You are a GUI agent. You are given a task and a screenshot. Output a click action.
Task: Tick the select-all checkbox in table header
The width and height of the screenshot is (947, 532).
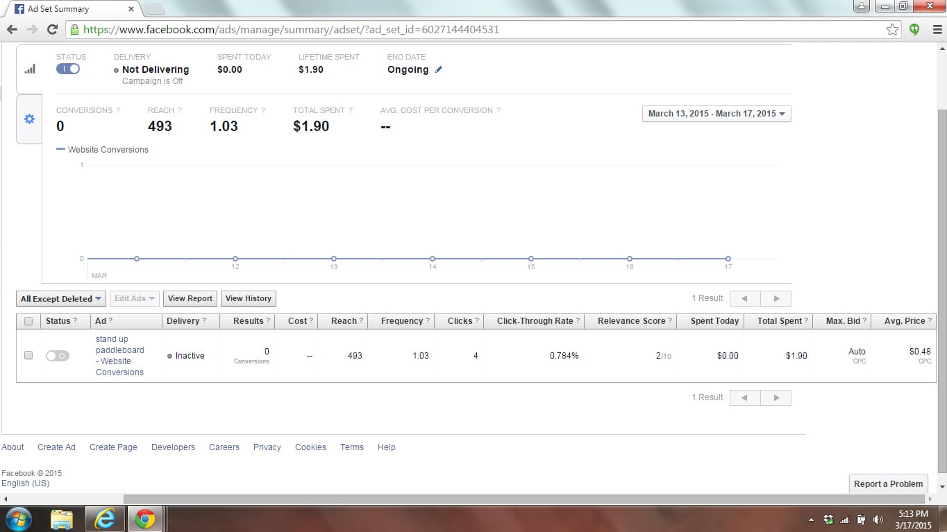[x=28, y=321]
